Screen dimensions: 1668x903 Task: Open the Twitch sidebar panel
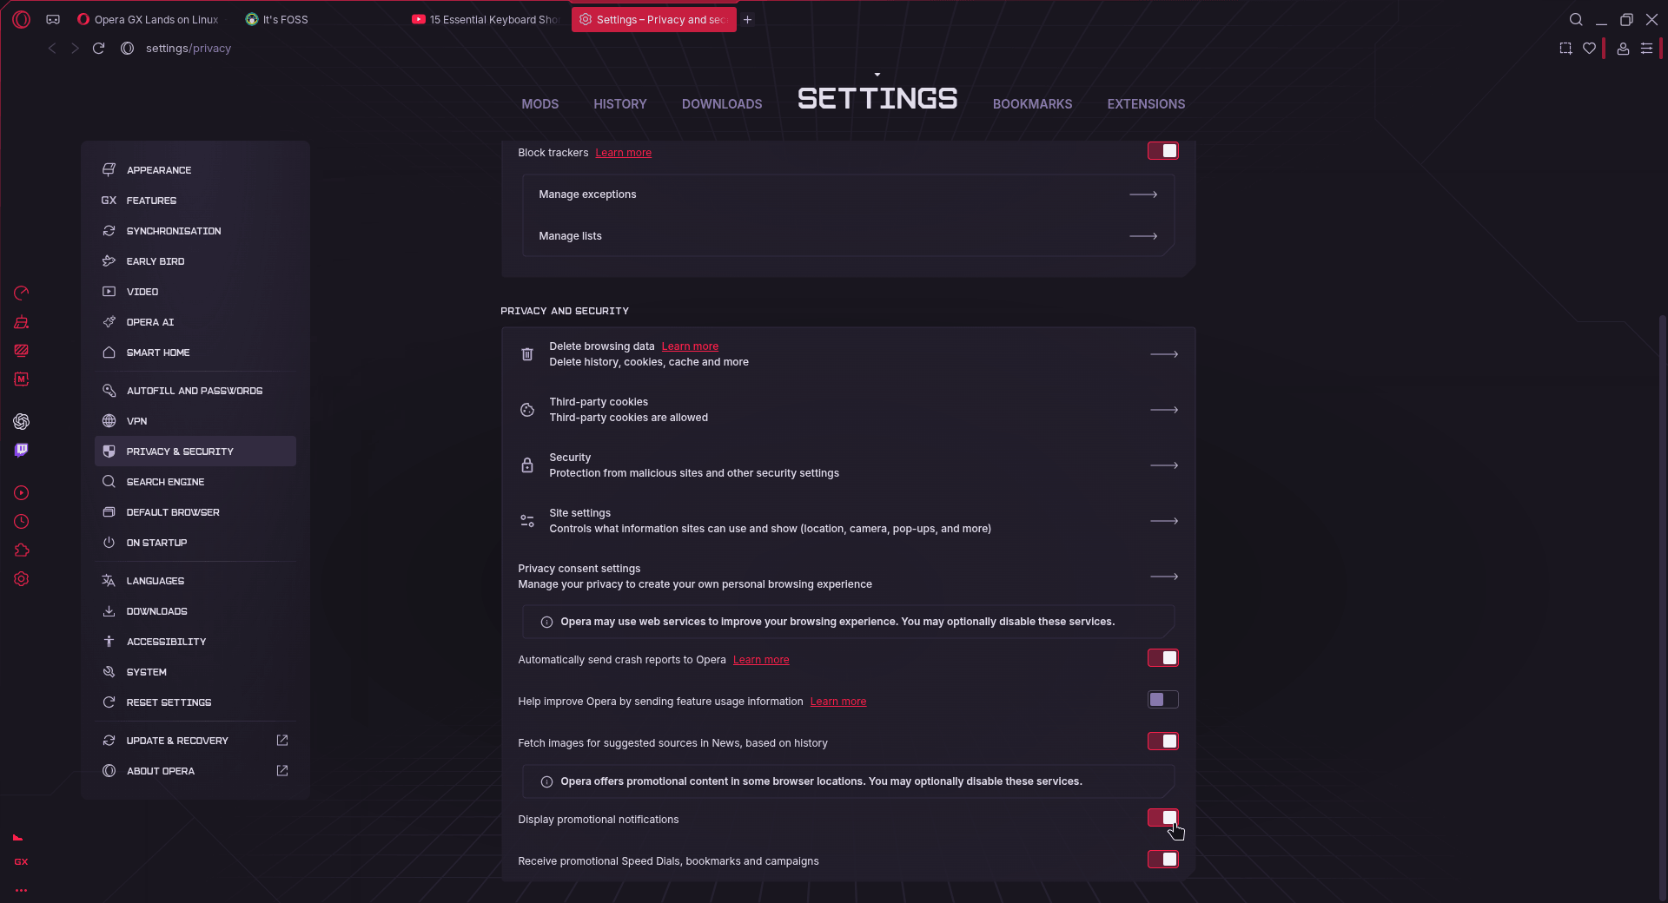tap(22, 450)
